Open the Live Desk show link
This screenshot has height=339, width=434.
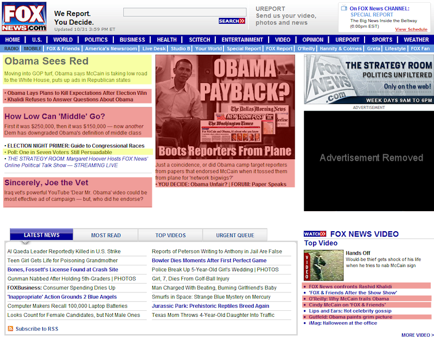(154, 49)
